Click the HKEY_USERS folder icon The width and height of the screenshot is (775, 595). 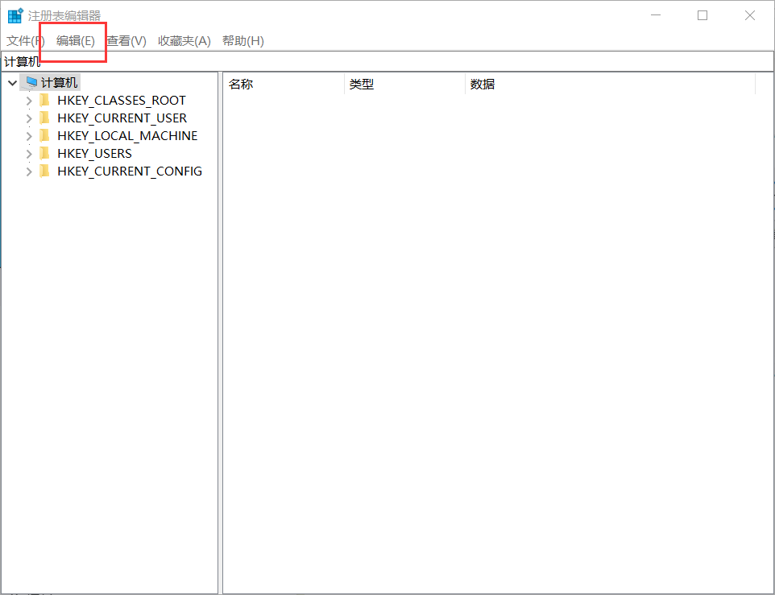click(x=44, y=153)
